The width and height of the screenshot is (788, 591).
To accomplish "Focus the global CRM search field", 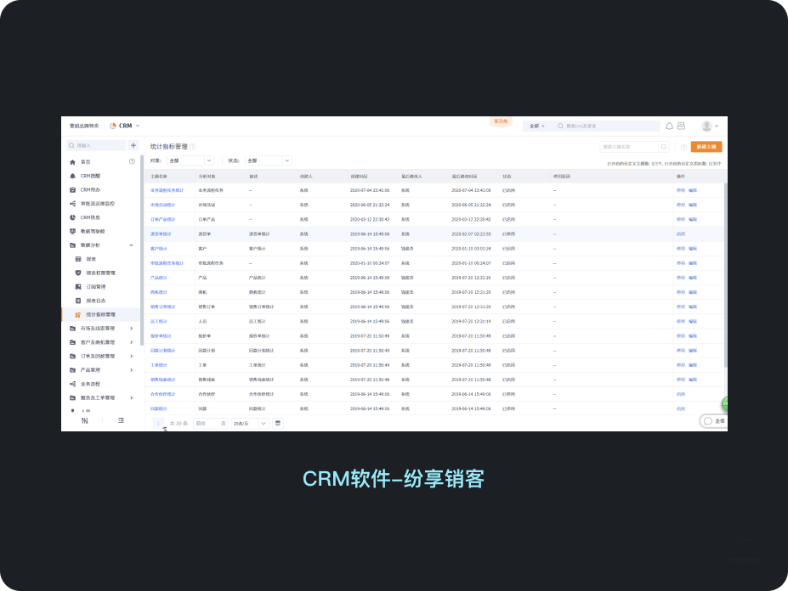I will click(607, 126).
